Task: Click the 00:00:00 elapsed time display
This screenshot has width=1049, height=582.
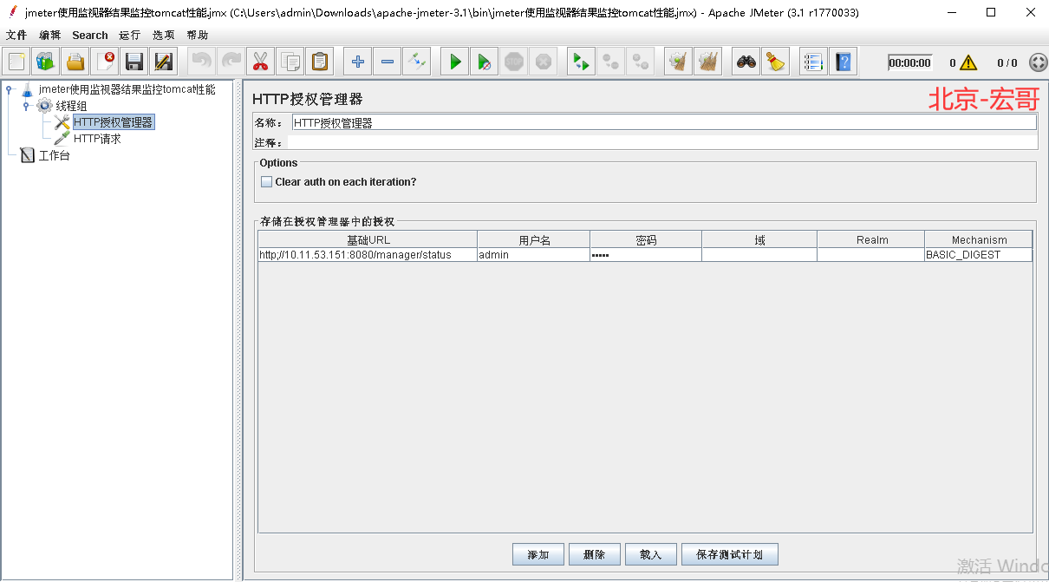Action: [909, 62]
